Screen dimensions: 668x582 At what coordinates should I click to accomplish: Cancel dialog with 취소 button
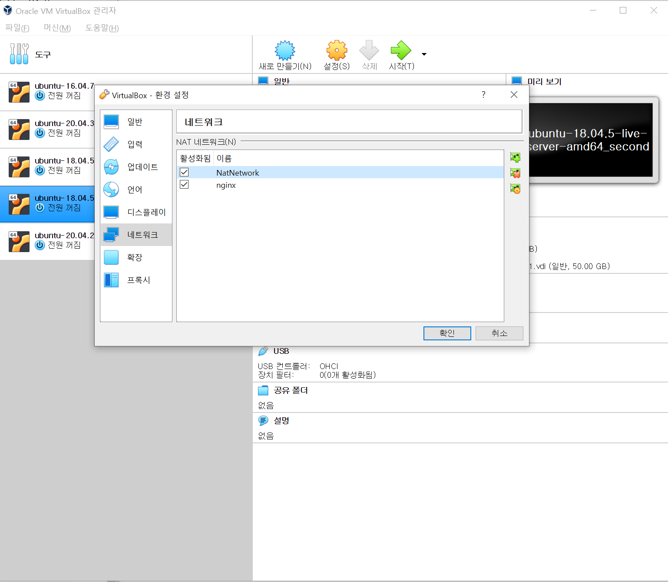(x=499, y=333)
